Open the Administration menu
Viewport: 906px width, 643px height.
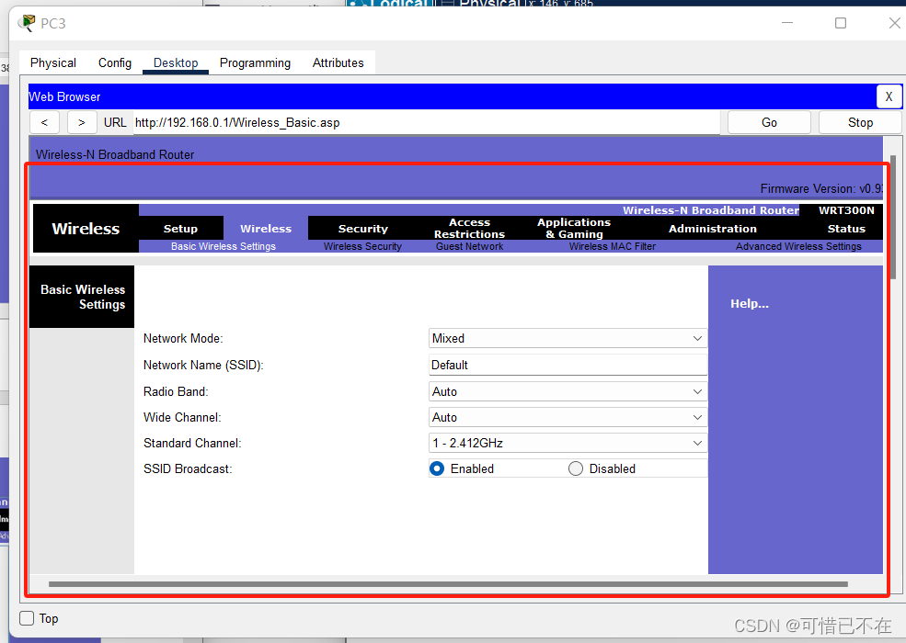coord(713,229)
